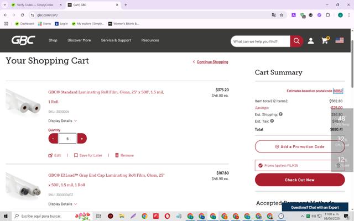Open the green SimplyCodes extension icon
The height and width of the screenshot is (221, 354).
pyautogui.click(x=303, y=15)
